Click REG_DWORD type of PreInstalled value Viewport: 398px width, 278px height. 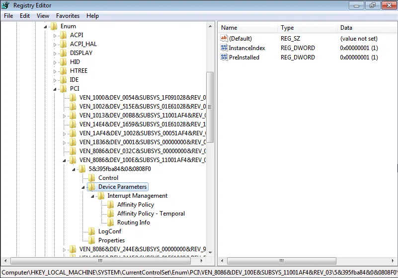click(x=298, y=57)
